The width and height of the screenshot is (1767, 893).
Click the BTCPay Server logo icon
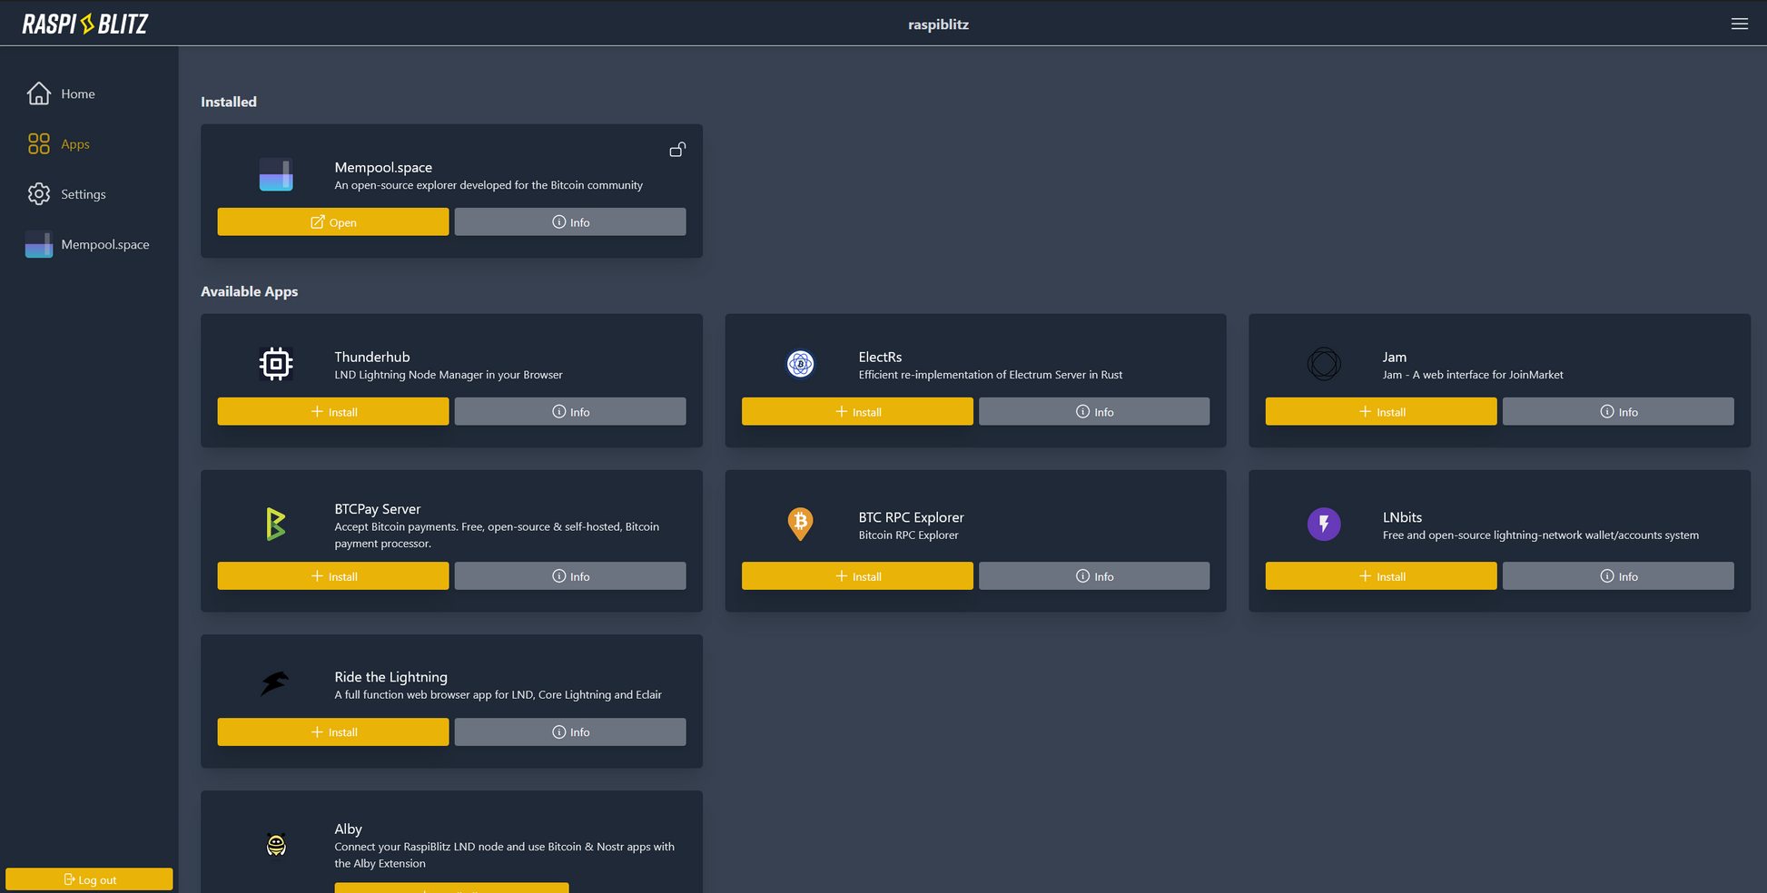click(275, 525)
